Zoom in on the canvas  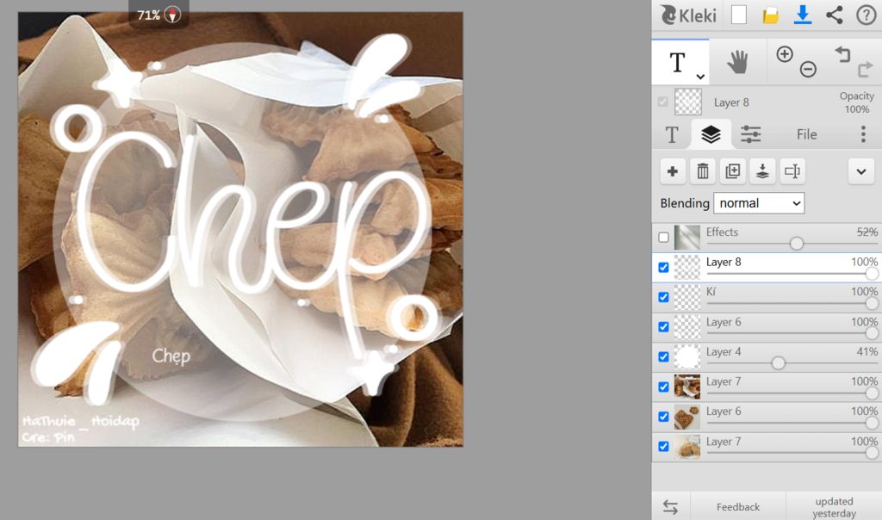784,54
